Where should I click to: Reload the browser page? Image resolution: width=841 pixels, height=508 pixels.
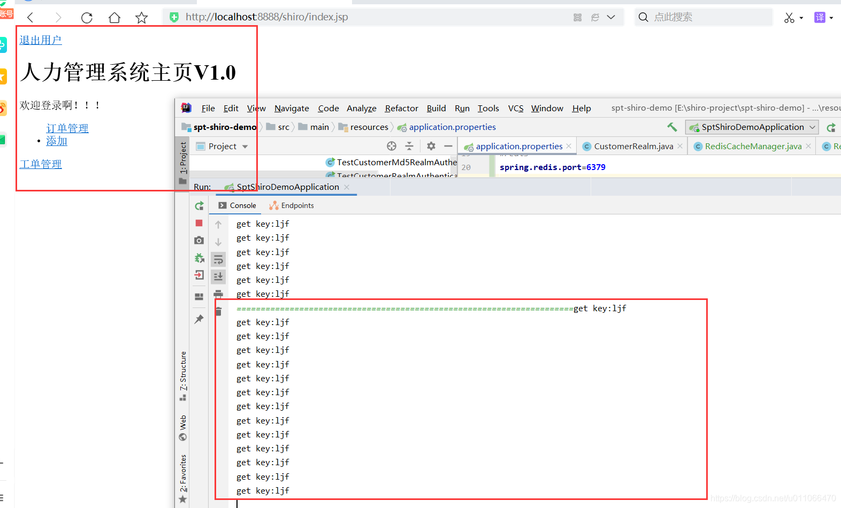click(87, 18)
